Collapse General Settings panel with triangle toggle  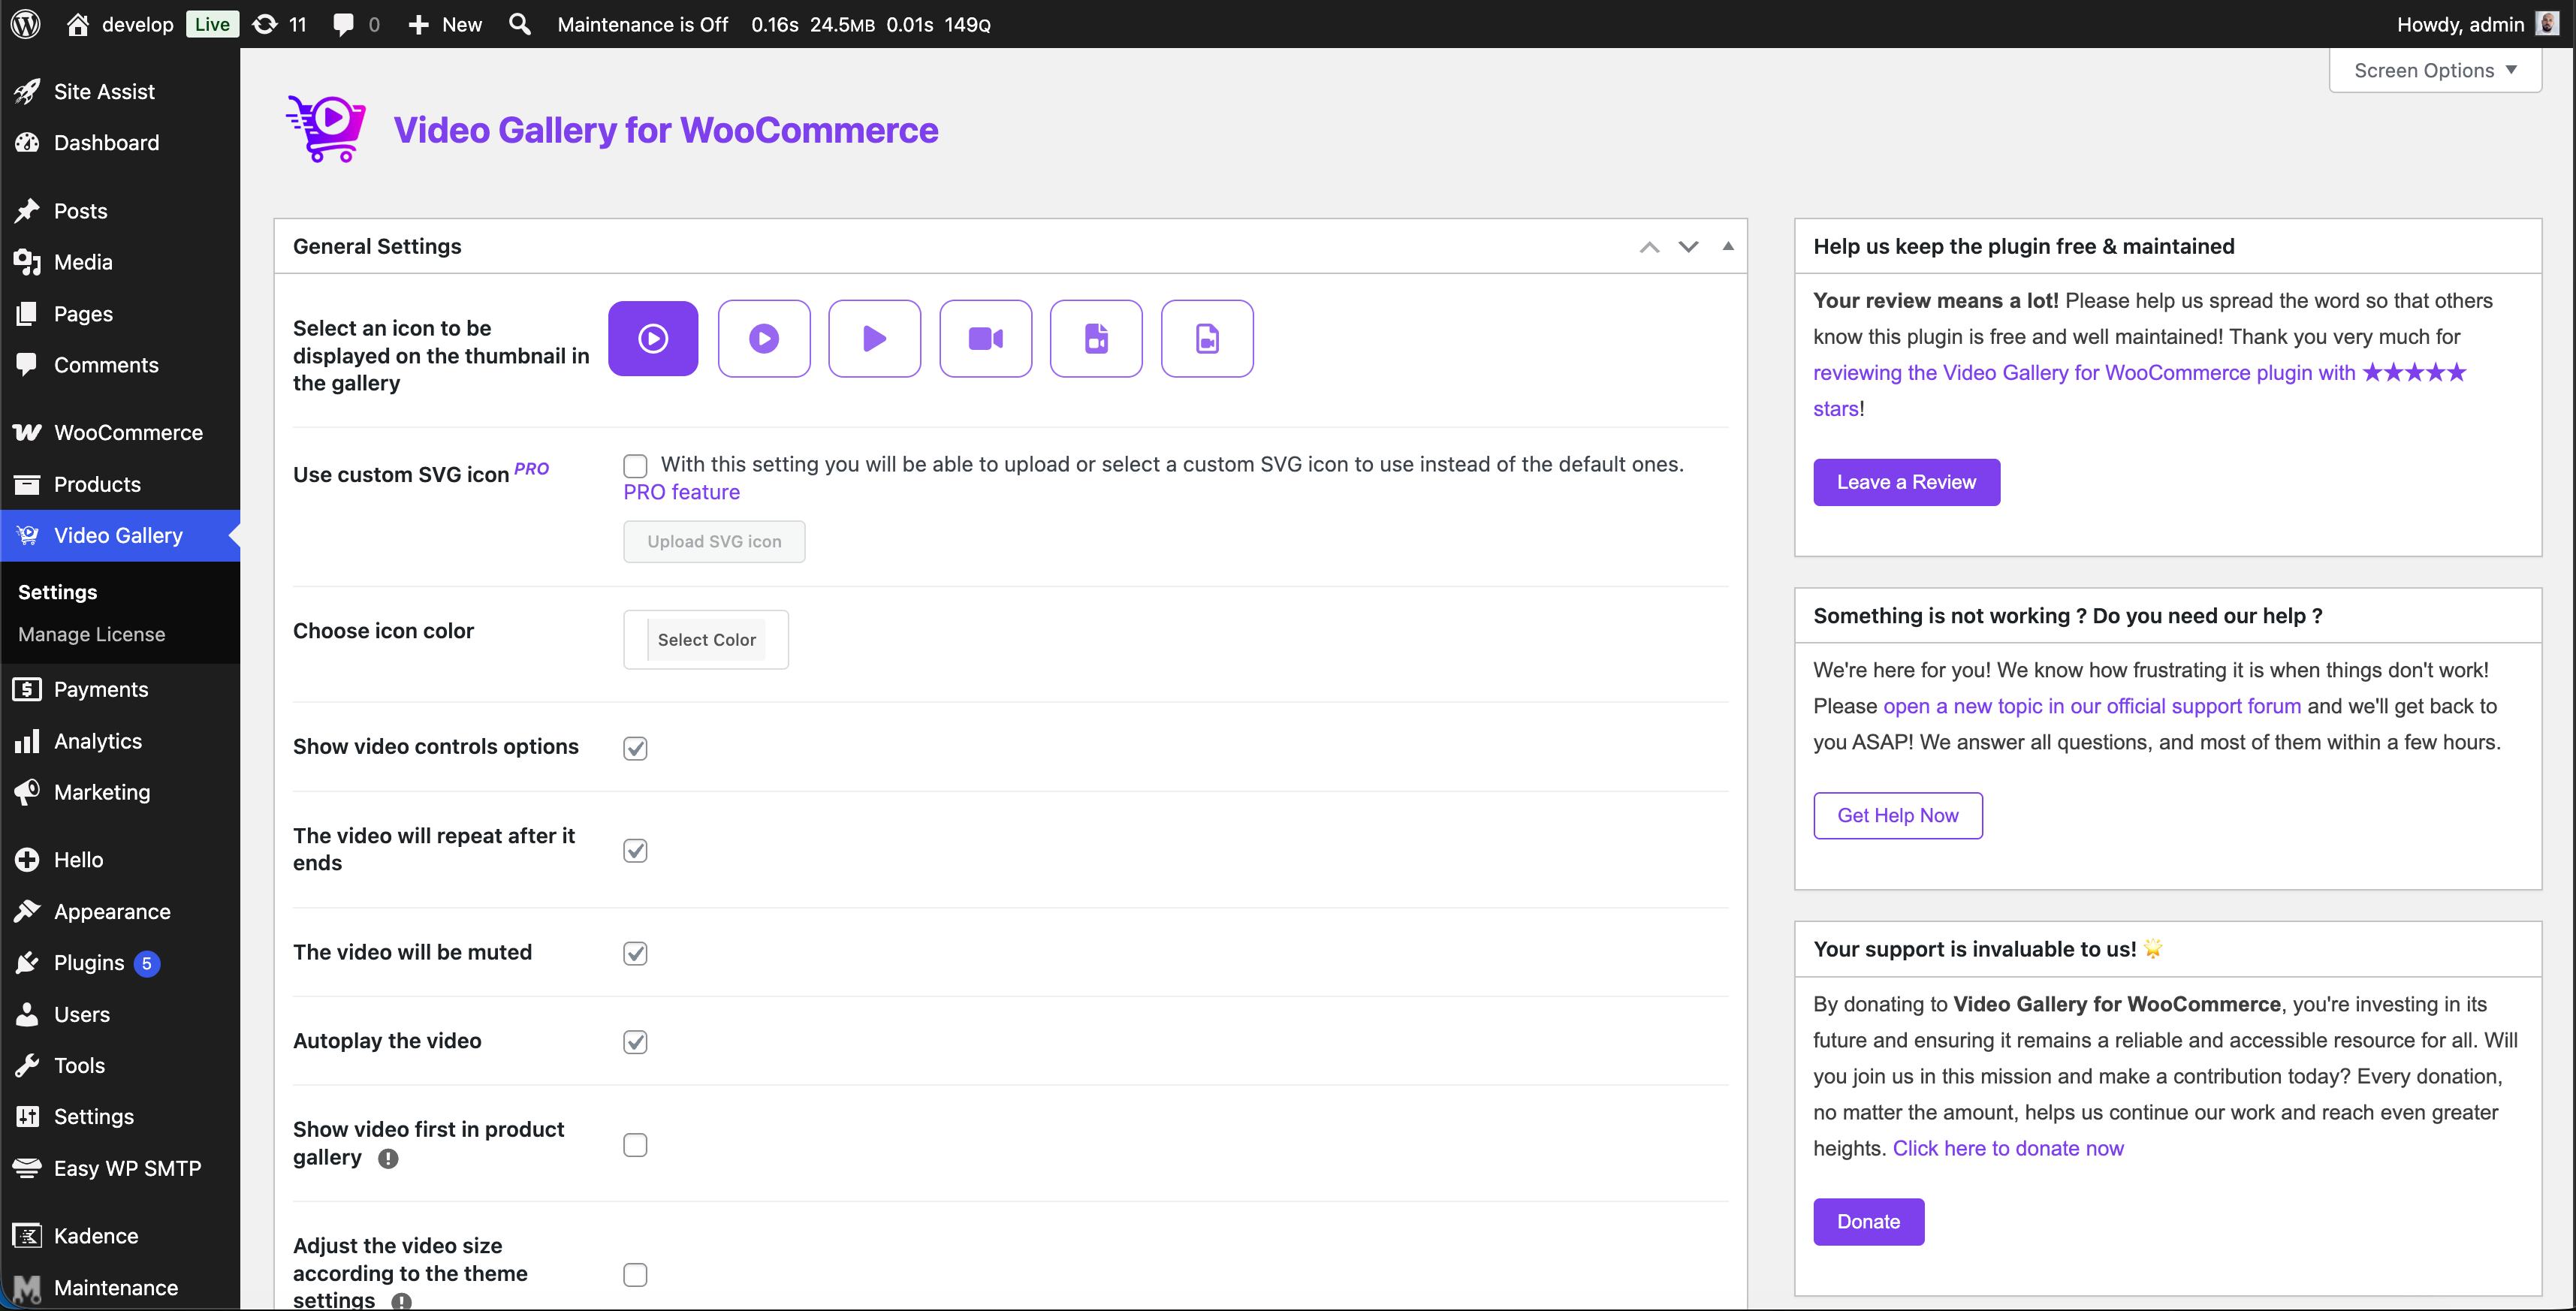1727,246
